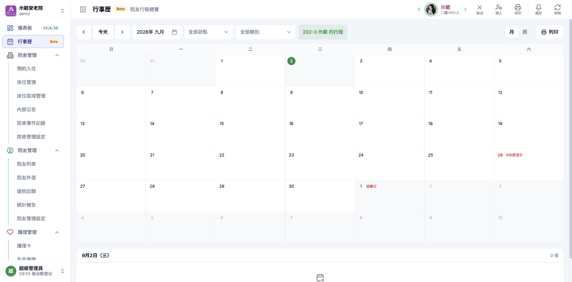This screenshot has height=282, width=572.
Task: Open the 全部狀態 status dropdown
Action: tap(209, 32)
